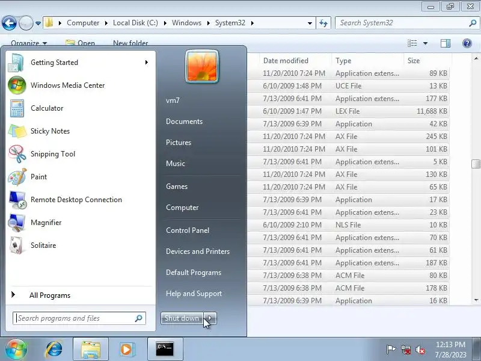Click the user account flower picture
481x361 pixels.
[202, 67]
